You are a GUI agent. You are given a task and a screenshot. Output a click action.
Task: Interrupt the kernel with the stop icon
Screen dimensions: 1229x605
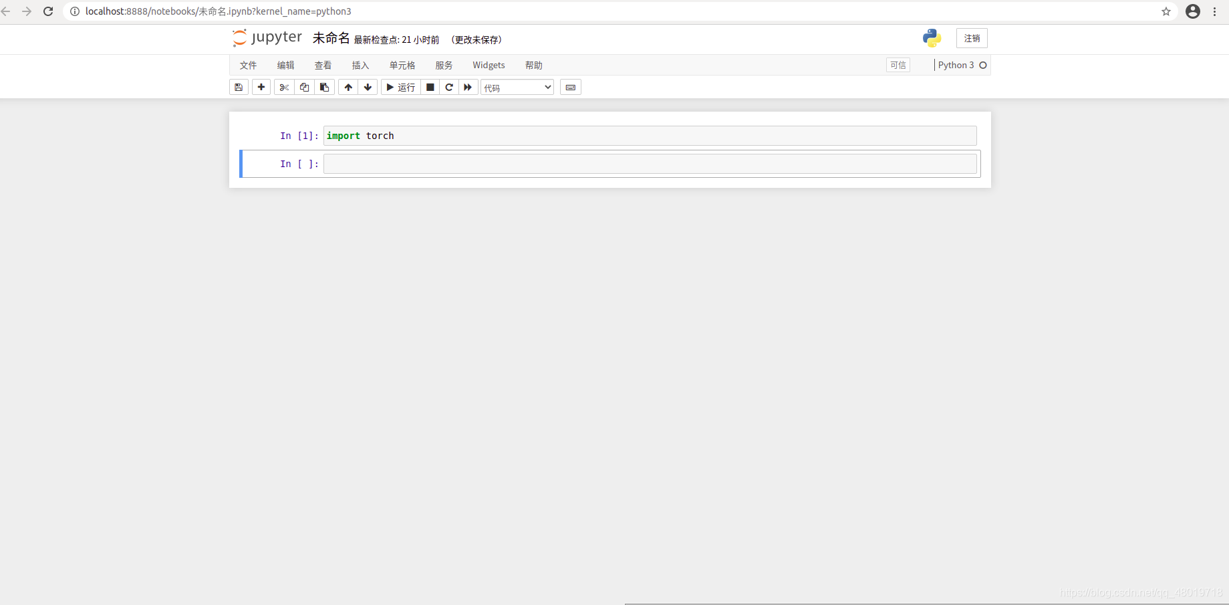click(x=430, y=87)
